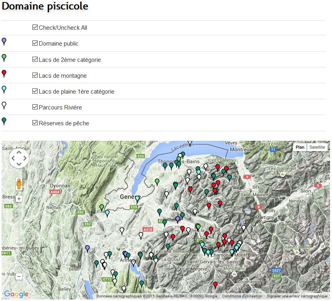The image size is (332, 301).
Task: Click the dark green Réserves de pêche legend pin
Action: [x=4, y=121]
